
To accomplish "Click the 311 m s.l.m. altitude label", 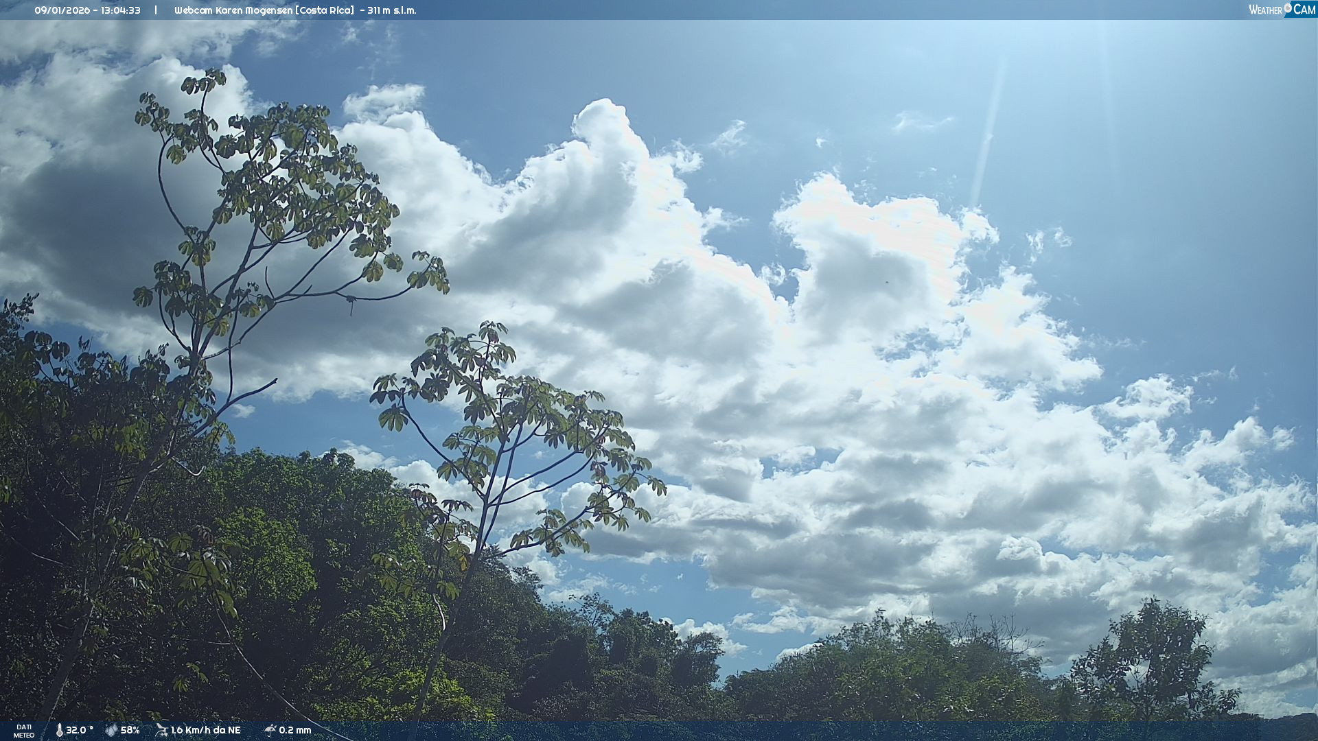I will coord(391,10).
